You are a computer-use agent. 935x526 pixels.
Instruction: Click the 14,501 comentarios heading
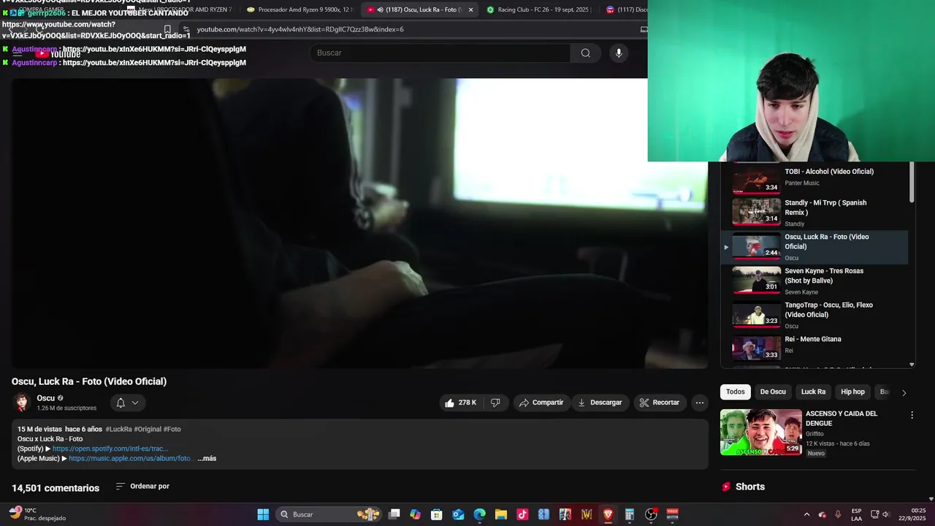click(x=56, y=488)
